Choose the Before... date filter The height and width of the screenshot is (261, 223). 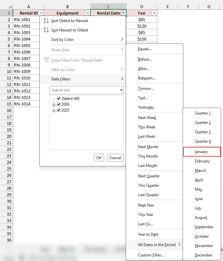(x=154, y=59)
